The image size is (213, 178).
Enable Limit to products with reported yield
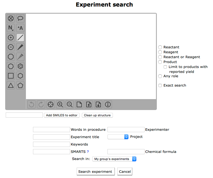tap(165, 67)
